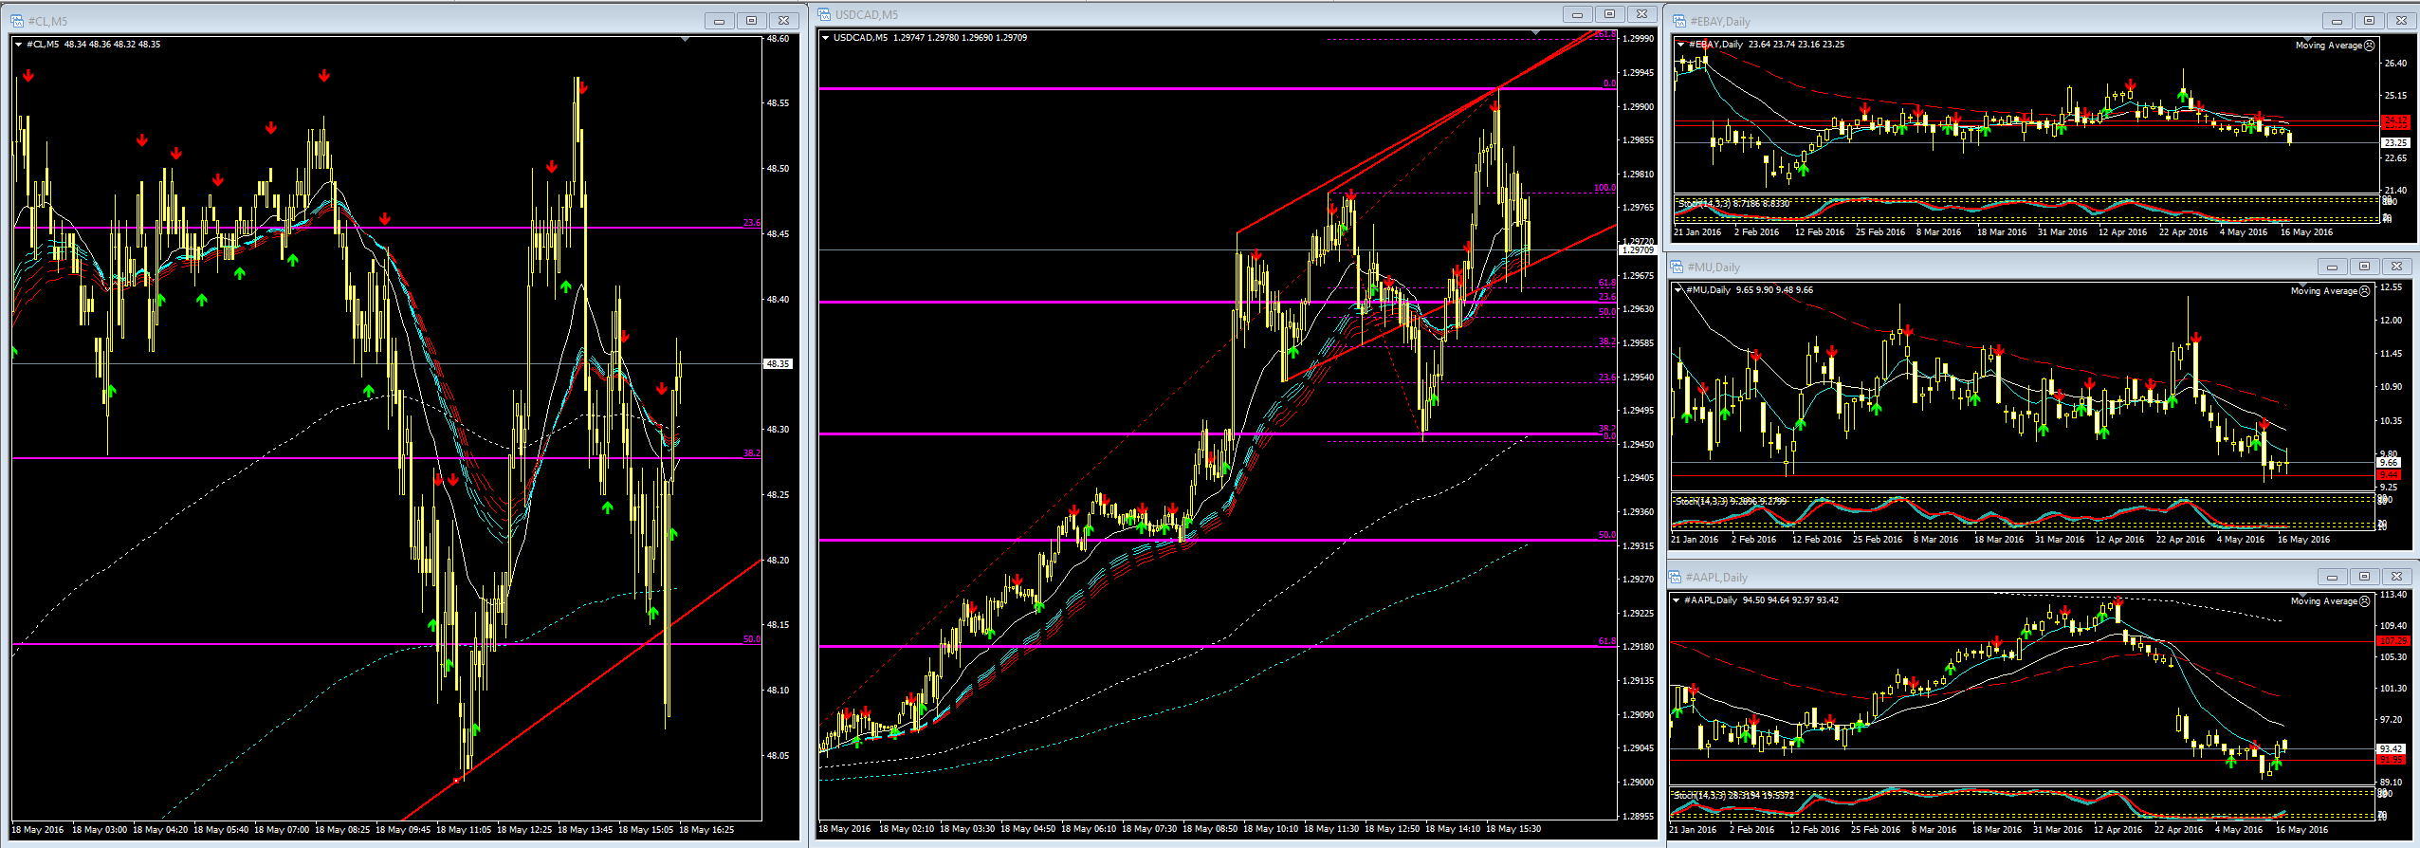Screen dimensions: 2420x848
Task: Click the 23.6 Fibonacci label in CL chart
Action: pos(751,223)
